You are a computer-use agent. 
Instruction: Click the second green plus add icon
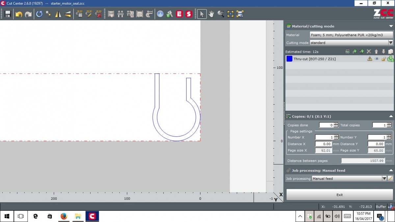click(362, 52)
